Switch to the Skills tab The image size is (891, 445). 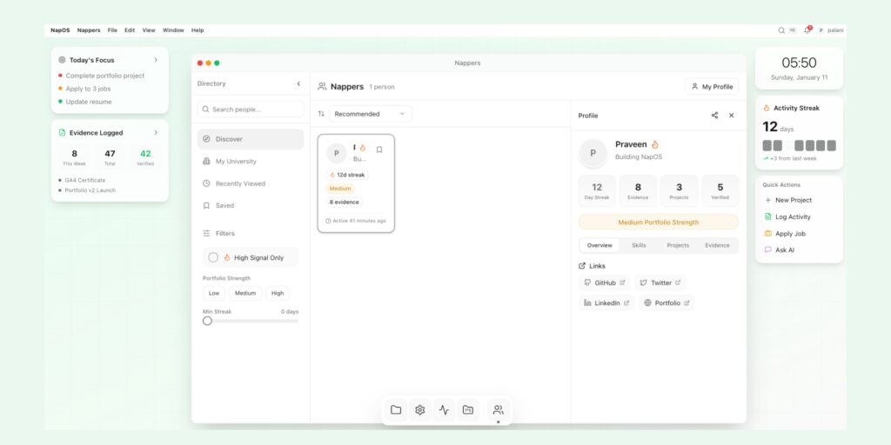(639, 245)
